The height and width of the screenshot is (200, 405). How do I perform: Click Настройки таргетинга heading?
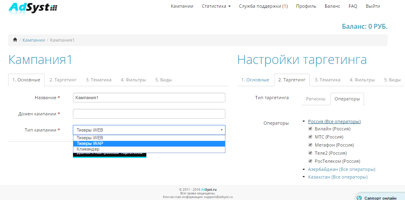(302, 60)
